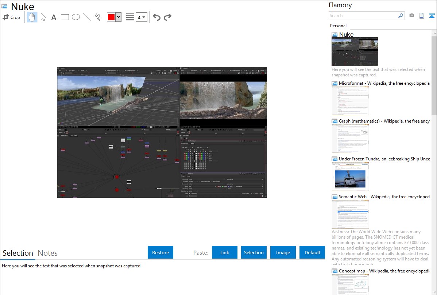Click the snapshot icon beside Microformat entry
The height and width of the screenshot is (295, 437).
pyautogui.click(x=334, y=83)
